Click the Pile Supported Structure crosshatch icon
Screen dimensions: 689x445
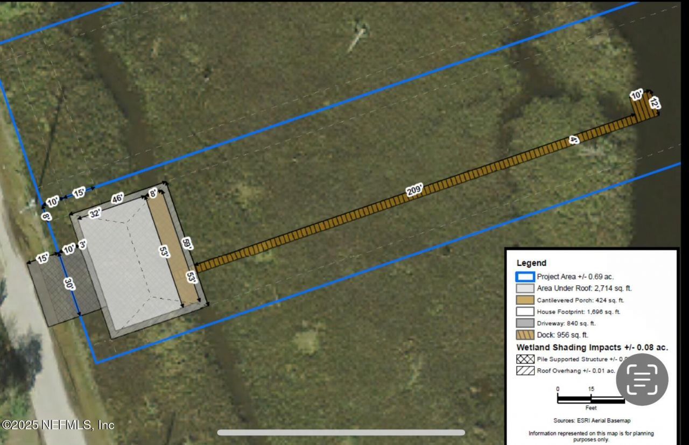click(525, 359)
